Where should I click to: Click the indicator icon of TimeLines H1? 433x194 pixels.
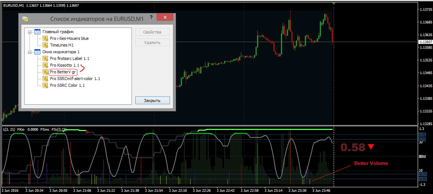(45, 45)
